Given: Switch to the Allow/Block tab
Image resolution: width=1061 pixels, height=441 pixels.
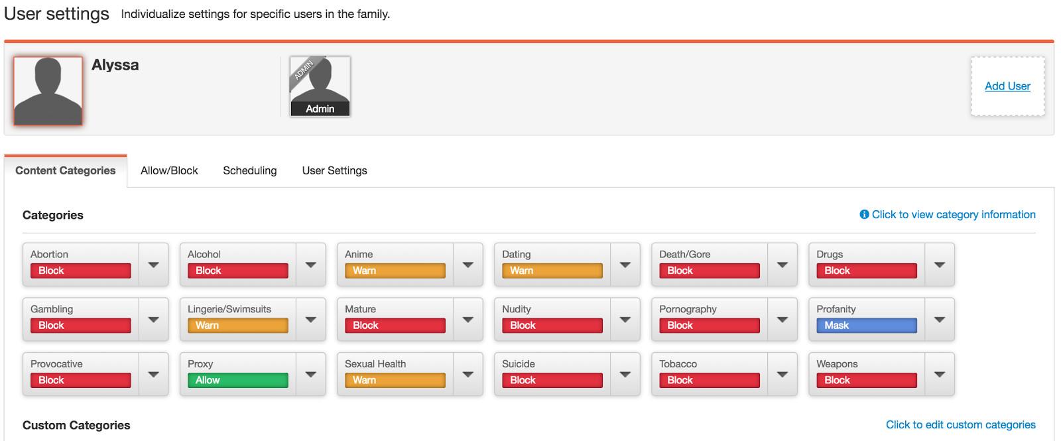Looking at the screenshot, I should (x=169, y=170).
